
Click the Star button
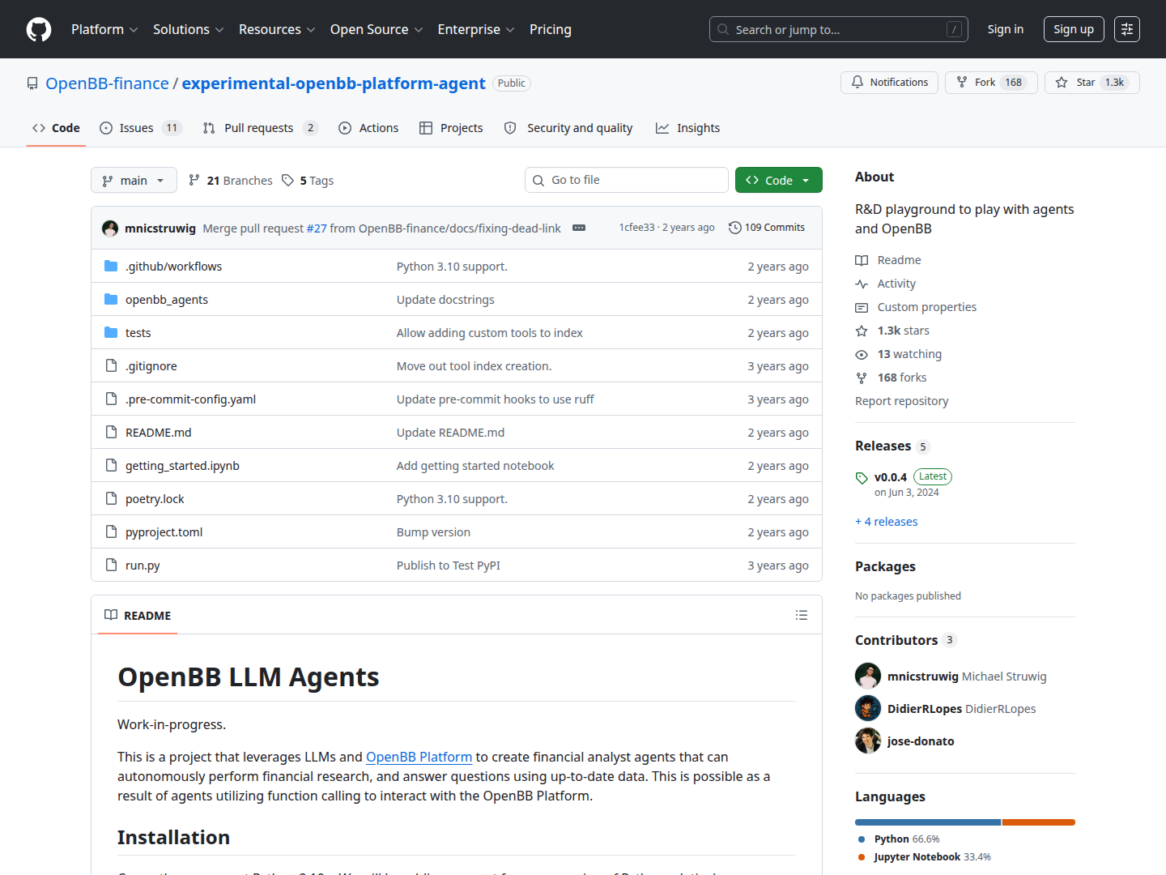[x=1092, y=83]
